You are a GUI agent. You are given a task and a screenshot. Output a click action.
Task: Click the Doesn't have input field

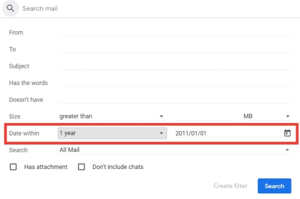click(x=175, y=99)
